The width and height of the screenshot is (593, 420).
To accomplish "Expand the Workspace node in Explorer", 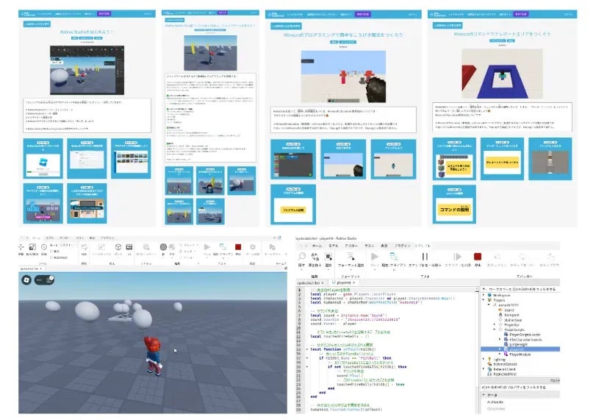I will [484, 295].
